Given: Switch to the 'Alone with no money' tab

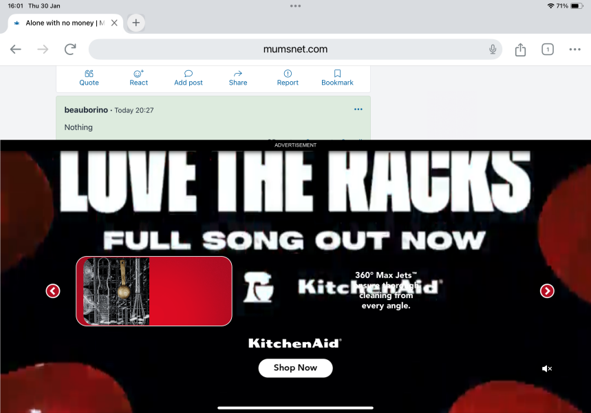Looking at the screenshot, I should [x=62, y=23].
